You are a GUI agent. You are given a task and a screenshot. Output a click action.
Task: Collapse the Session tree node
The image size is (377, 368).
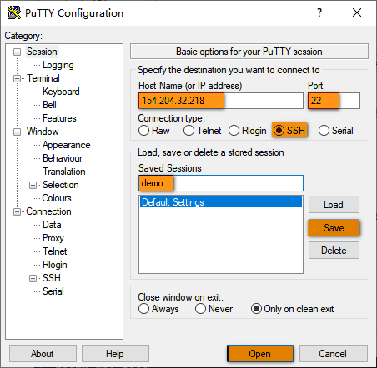tap(18, 52)
